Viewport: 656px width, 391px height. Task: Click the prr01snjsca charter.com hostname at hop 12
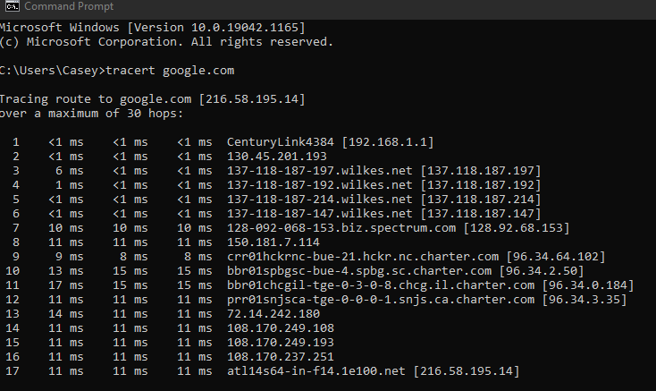(x=381, y=300)
